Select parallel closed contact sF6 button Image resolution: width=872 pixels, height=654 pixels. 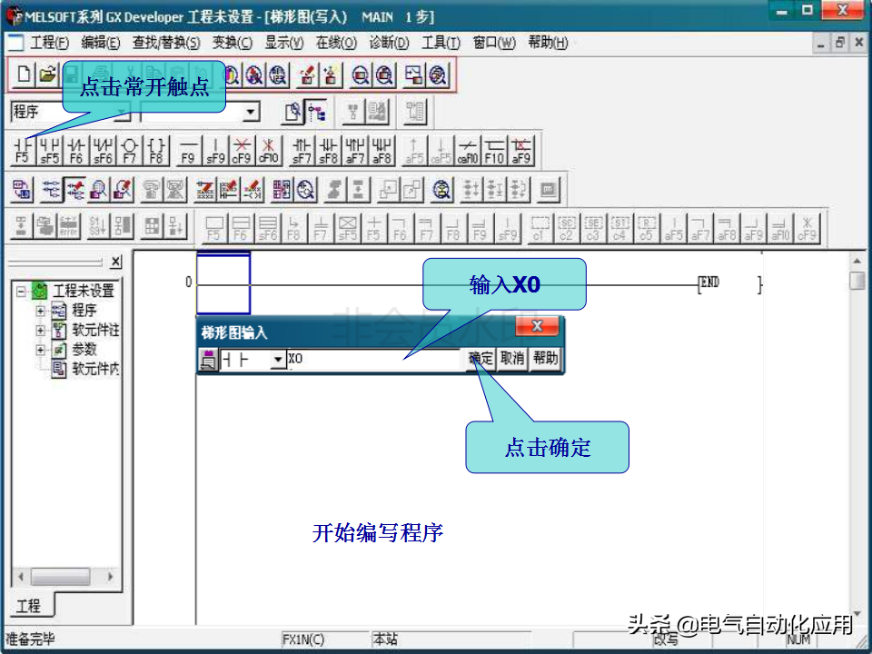click(x=103, y=151)
